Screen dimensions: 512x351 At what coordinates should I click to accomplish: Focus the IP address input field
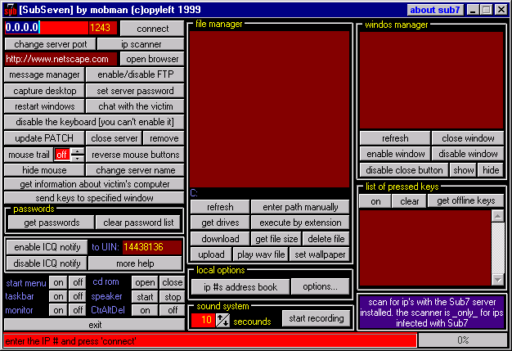click(x=45, y=29)
